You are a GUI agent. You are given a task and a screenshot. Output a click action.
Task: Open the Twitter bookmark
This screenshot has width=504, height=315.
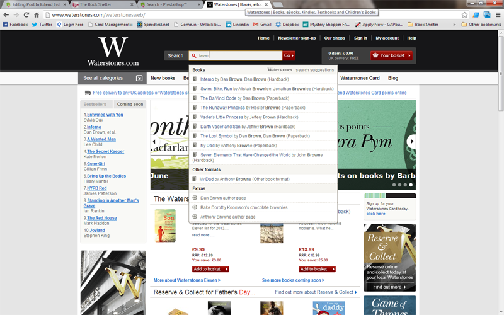coord(42,25)
